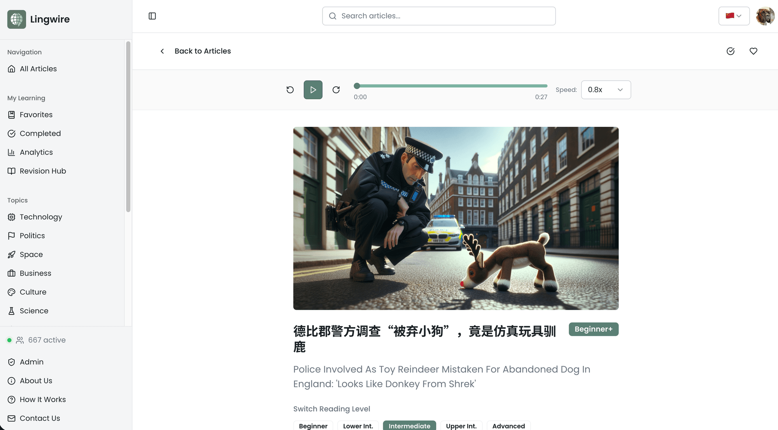This screenshot has height=430, width=778.
Task: Select the Space topic
Action: 31,254
